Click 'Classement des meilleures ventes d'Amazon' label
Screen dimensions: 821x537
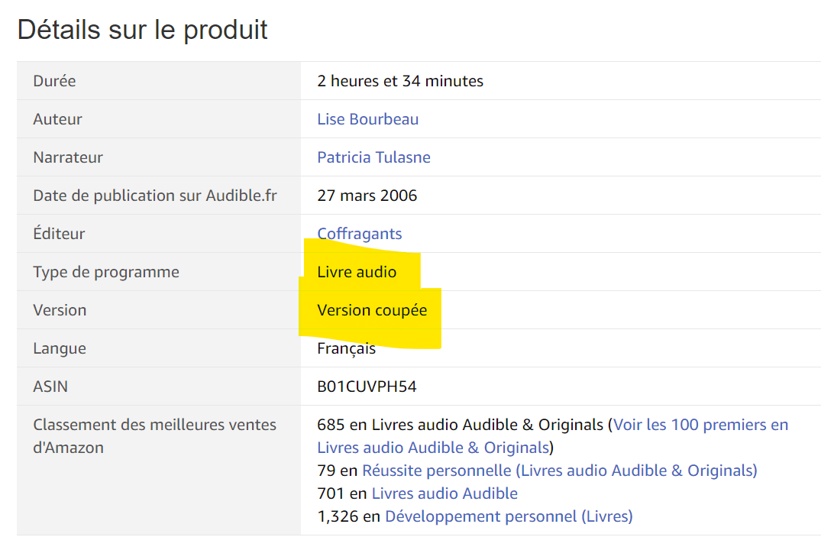tap(154, 435)
